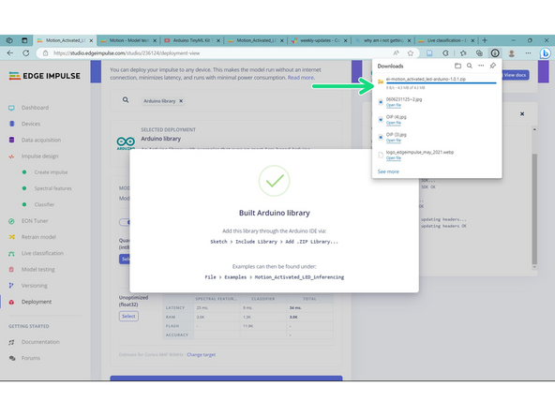Click See more in Downloads panel
The height and width of the screenshot is (416, 555).
pyautogui.click(x=388, y=171)
